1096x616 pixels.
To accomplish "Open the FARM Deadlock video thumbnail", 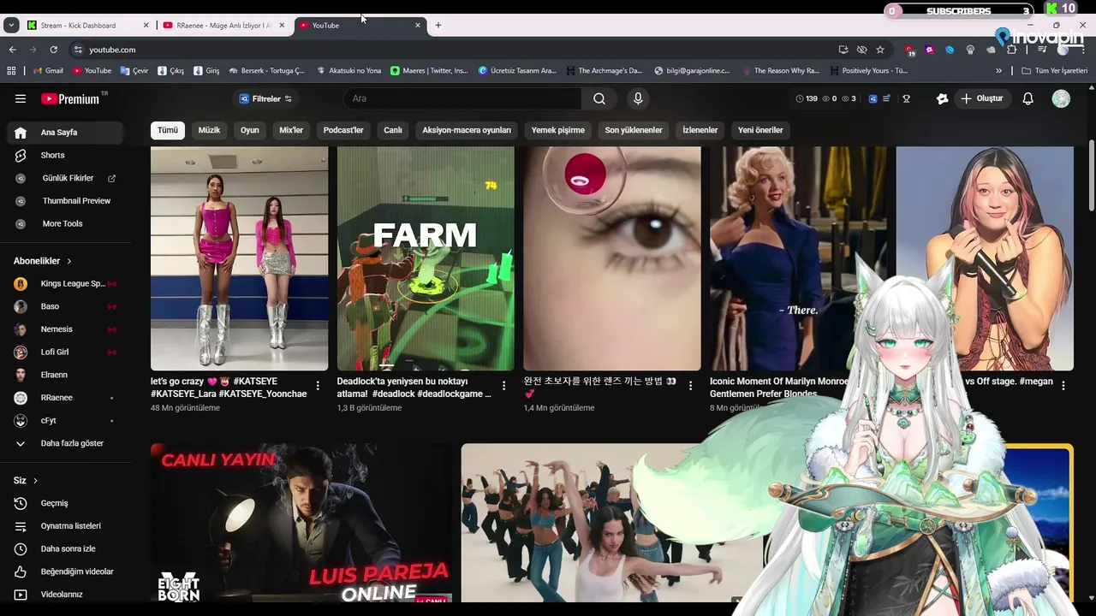I will [426, 258].
